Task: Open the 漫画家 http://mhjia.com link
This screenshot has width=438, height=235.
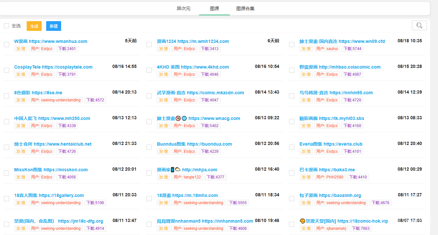Action: 187,170
